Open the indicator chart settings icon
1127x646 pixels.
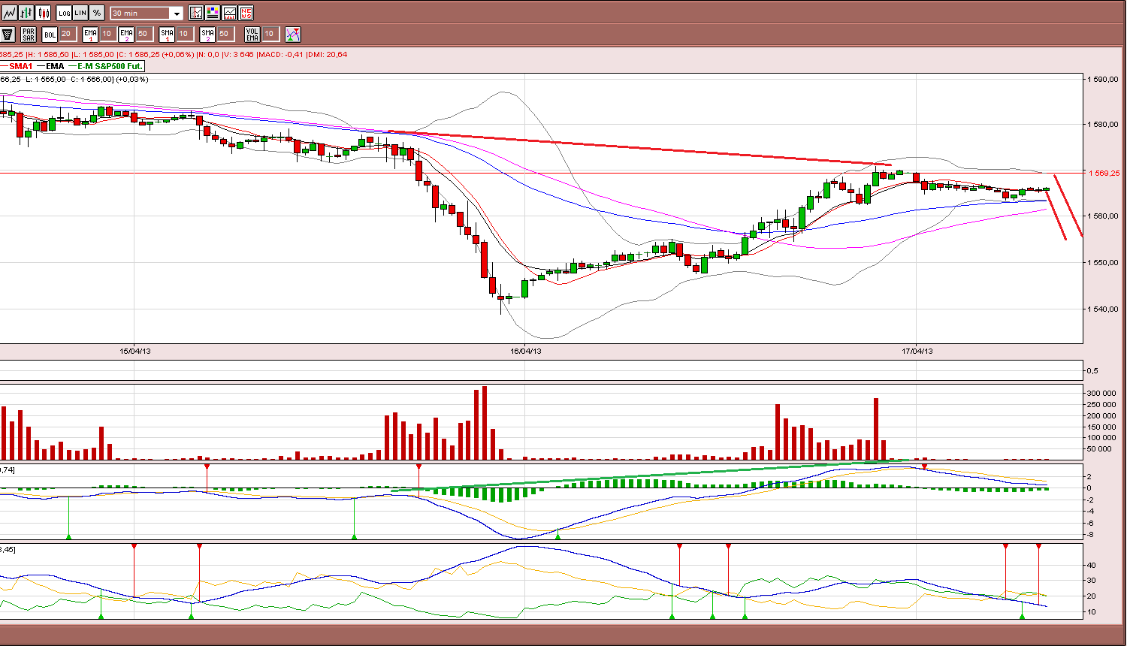(196, 13)
